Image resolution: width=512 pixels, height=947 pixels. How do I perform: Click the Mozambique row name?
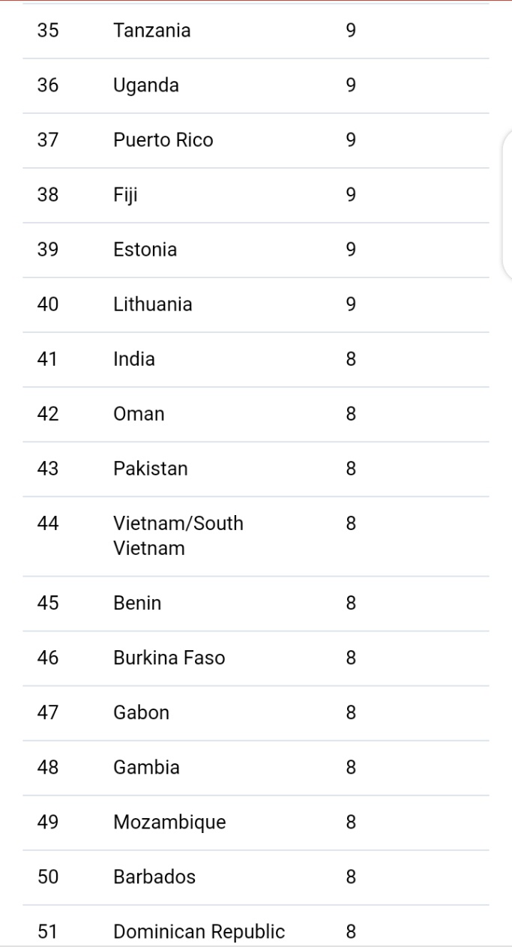pyautogui.click(x=169, y=822)
